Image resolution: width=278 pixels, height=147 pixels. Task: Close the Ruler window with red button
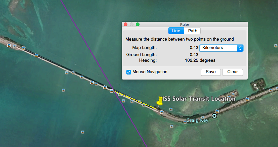coord(126,24)
